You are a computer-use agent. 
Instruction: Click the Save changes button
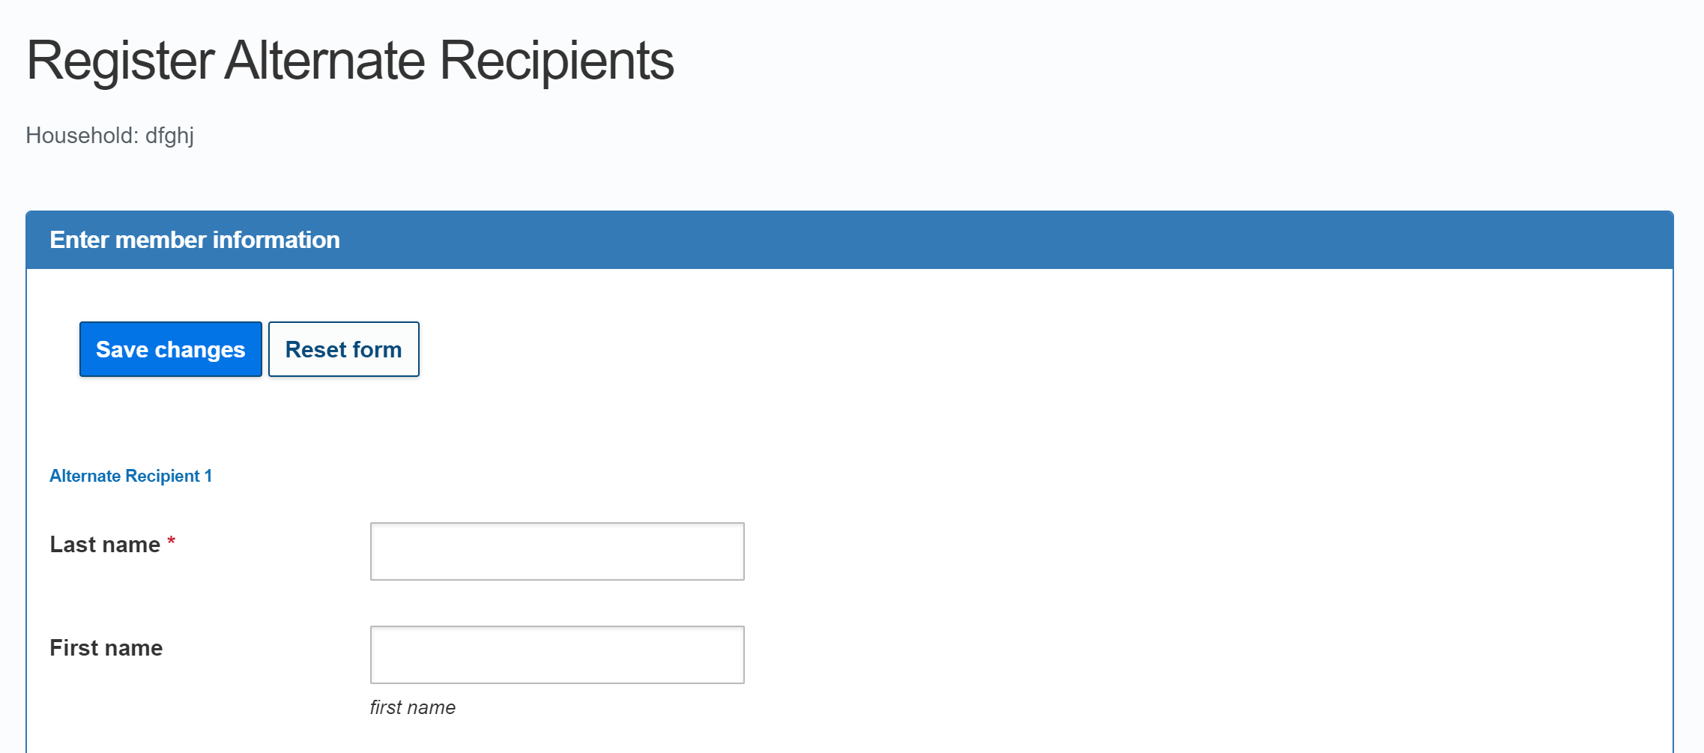171,349
